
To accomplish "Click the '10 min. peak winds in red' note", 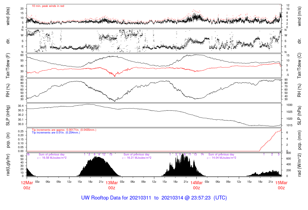I will [48, 6].
